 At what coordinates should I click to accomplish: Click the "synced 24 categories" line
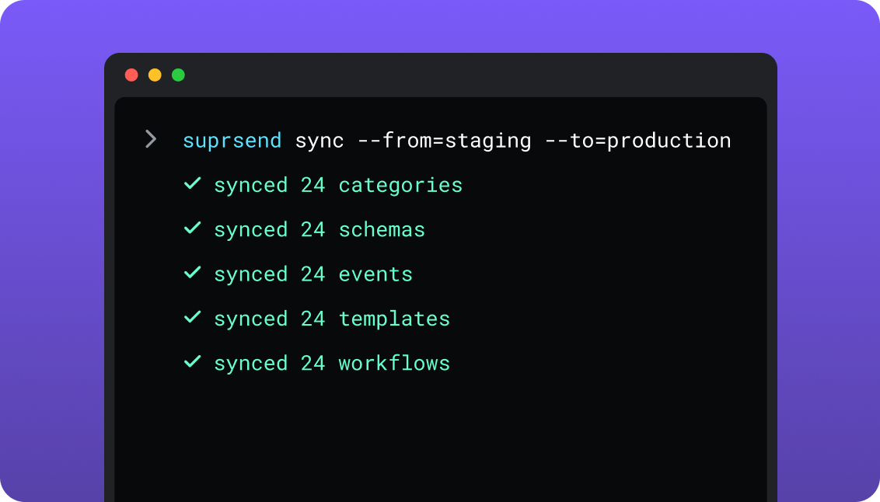click(x=338, y=186)
